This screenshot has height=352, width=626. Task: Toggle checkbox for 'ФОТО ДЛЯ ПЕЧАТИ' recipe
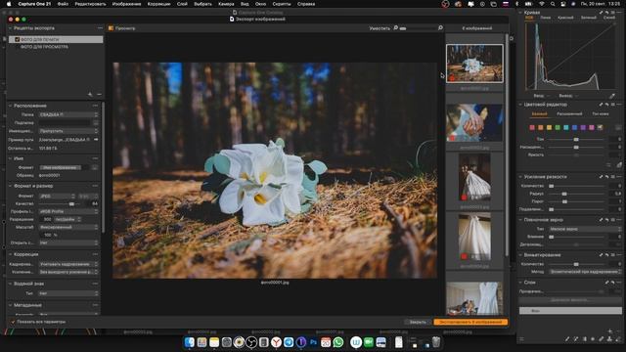pos(18,39)
